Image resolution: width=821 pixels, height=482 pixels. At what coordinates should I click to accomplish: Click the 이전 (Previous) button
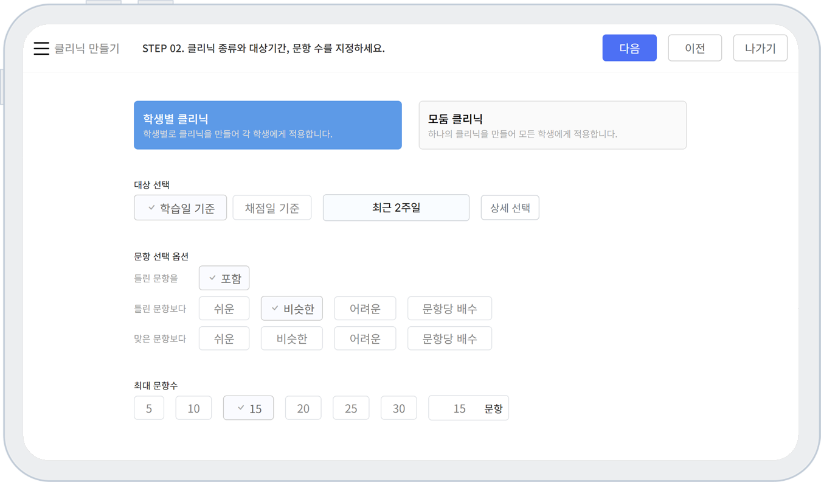[x=695, y=49]
